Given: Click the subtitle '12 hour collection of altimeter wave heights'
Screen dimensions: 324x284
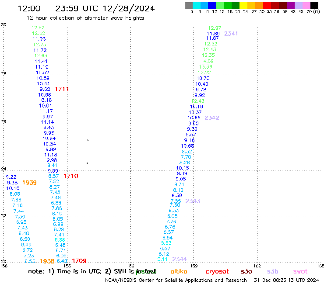Looking at the screenshot, I should tap(85, 18).
